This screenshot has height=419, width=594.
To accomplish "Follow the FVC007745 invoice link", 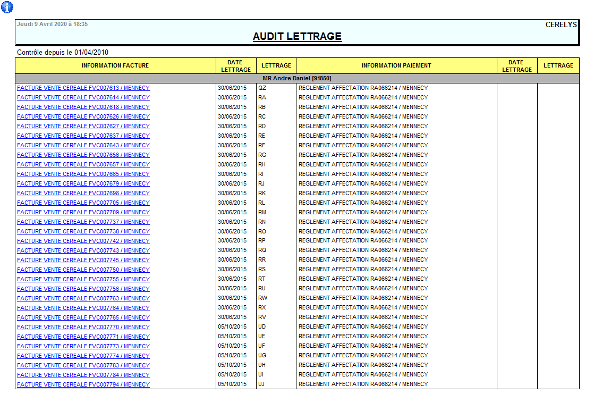I will click(83, 261).
